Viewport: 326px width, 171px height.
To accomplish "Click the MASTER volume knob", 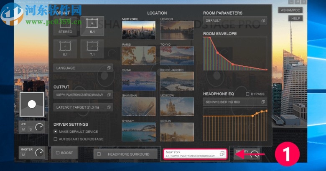I will [39, 153].
